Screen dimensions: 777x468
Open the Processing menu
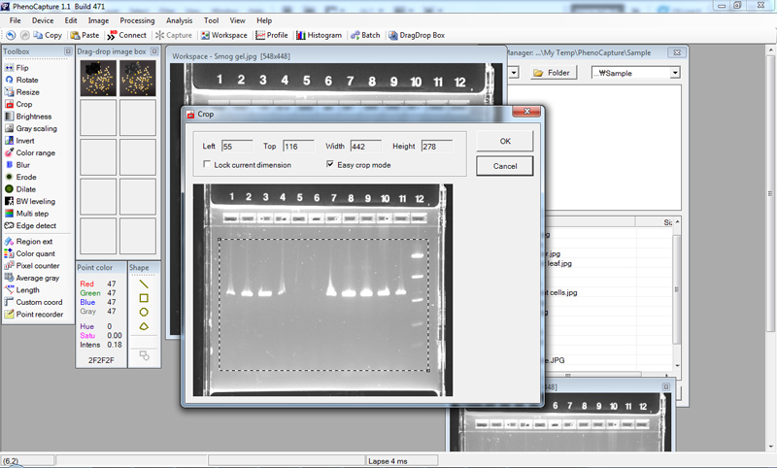(137, 20)
